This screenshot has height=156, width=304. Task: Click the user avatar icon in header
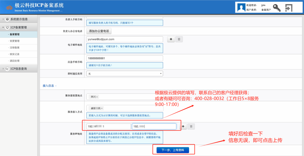click(x=241, y=8)
